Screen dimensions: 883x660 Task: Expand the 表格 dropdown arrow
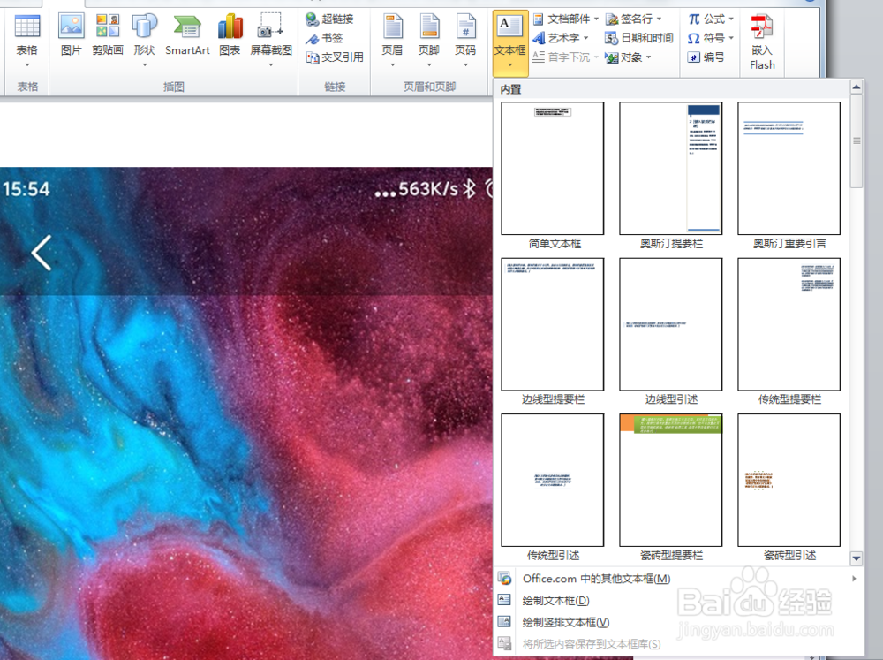point(27,64)
